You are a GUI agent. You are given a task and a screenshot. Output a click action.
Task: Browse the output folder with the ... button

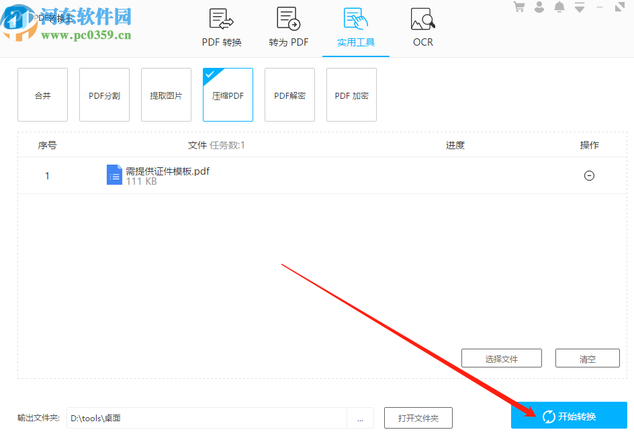click(x=360, y=418)
